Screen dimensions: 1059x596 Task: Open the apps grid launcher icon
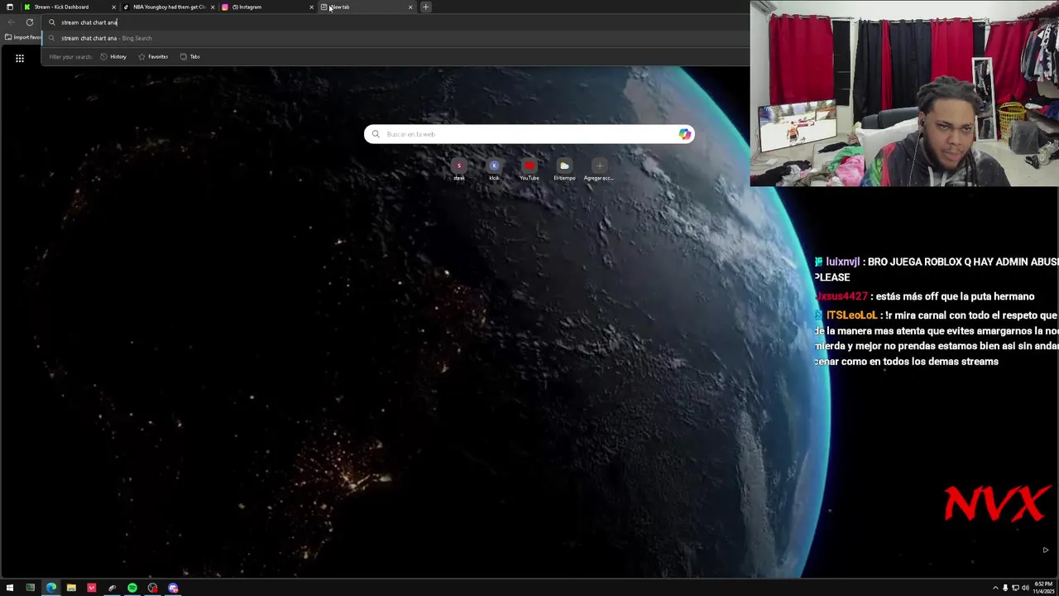(20, 58)
